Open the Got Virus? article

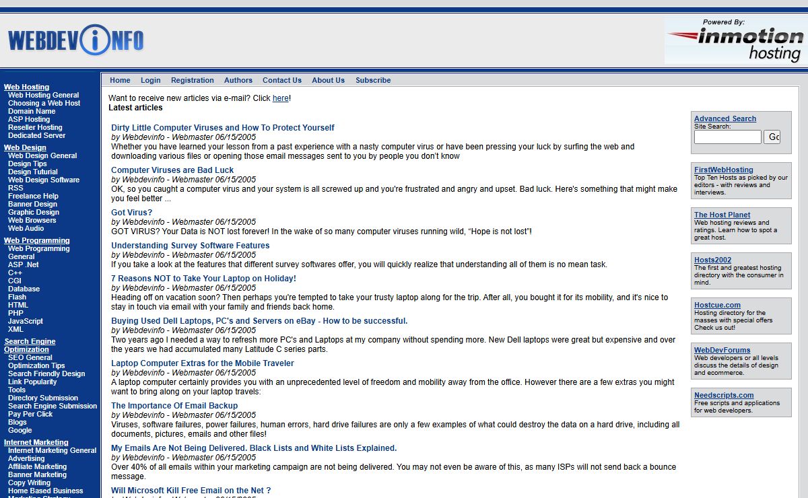[x=132, y=213]
